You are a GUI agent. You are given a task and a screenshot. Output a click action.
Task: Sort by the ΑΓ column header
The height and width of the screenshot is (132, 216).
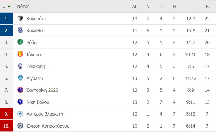(135, 7)
